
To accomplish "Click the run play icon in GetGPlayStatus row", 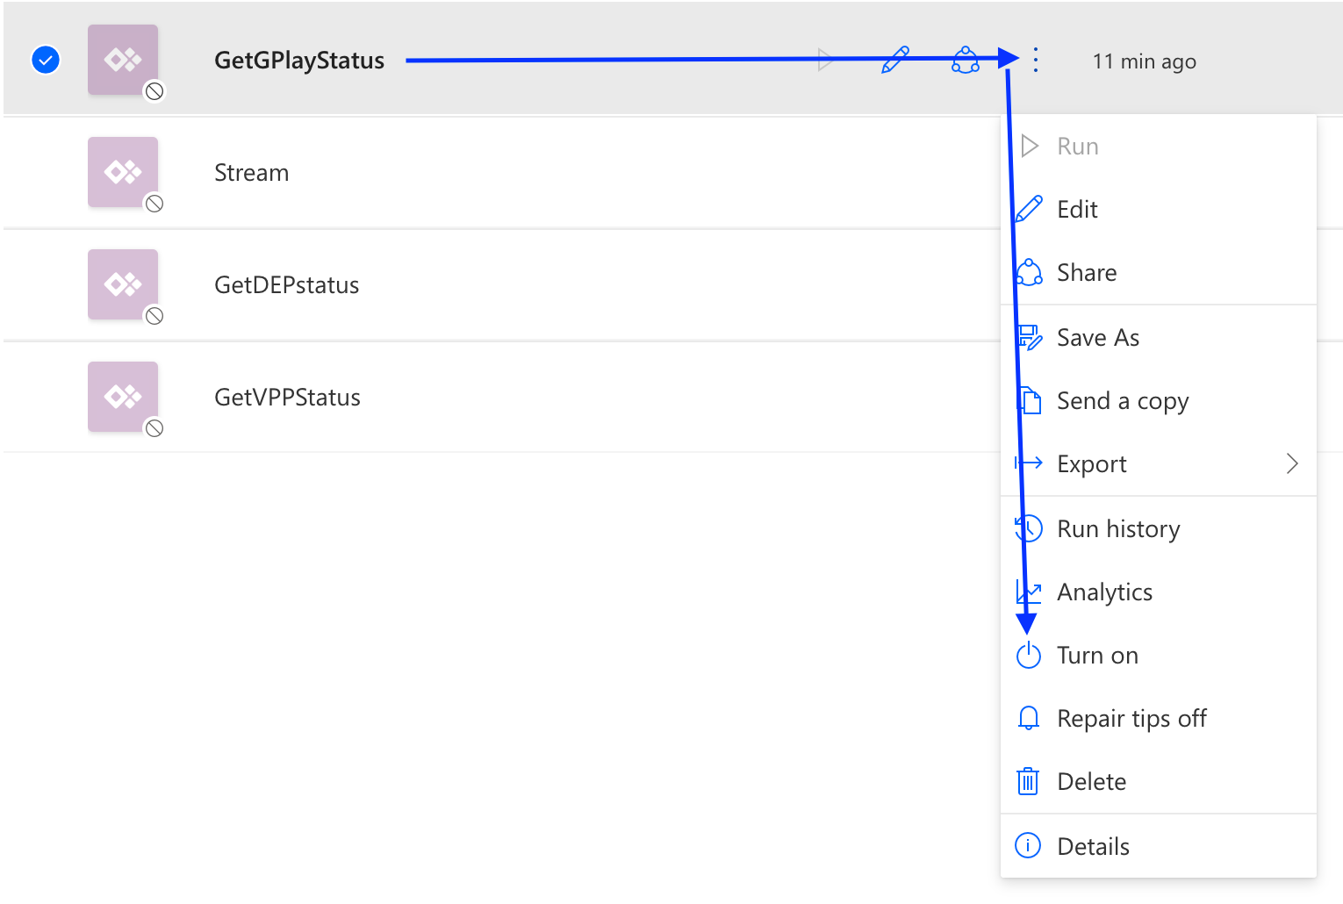I will 825,61.
